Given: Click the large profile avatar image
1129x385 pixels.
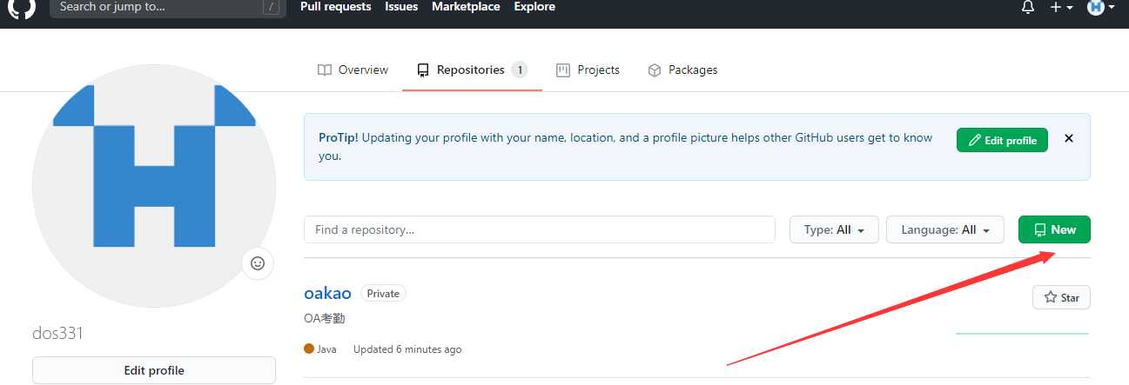Looking at the screenshot, I should (x=154, y=185).
